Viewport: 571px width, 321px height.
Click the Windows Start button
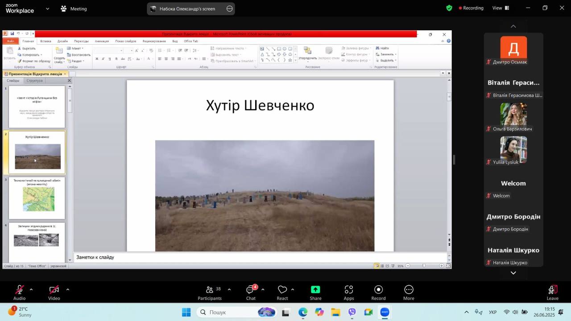coord(186,312)
